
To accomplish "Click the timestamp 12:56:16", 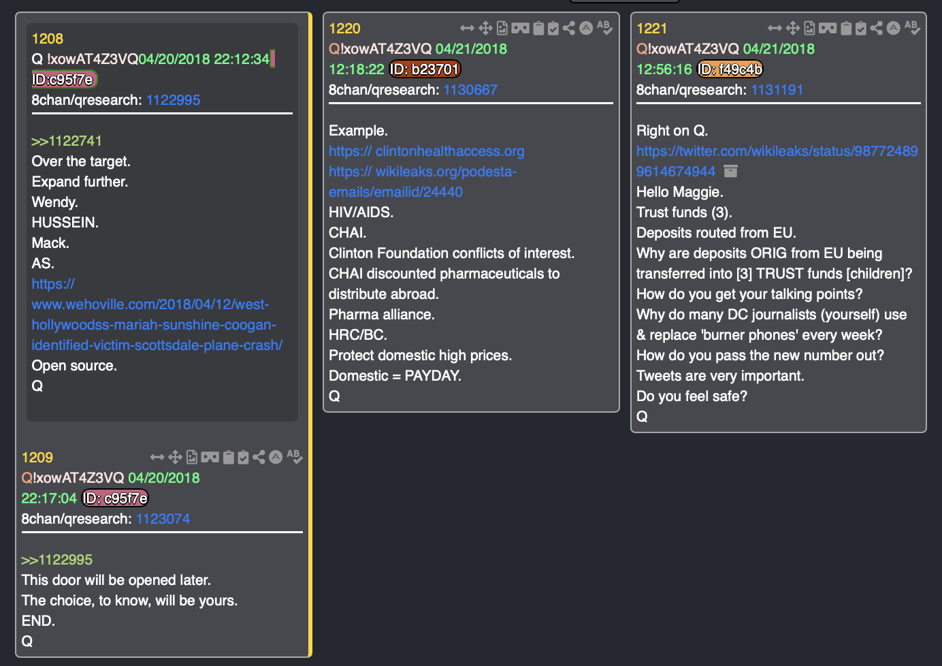I will point(664,69).
